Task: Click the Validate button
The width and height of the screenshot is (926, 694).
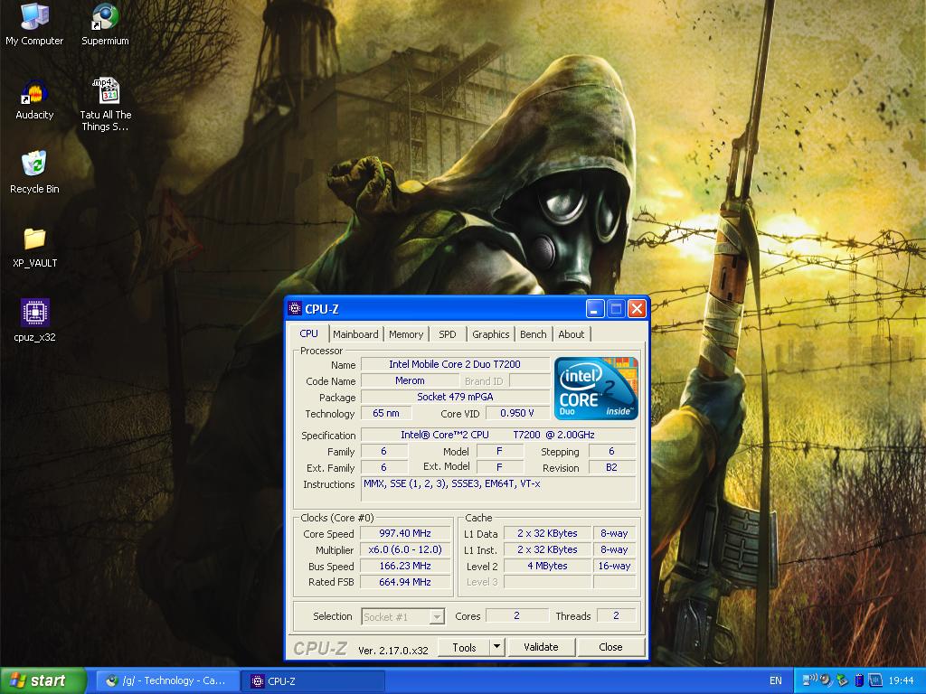Action: point(541,647)
